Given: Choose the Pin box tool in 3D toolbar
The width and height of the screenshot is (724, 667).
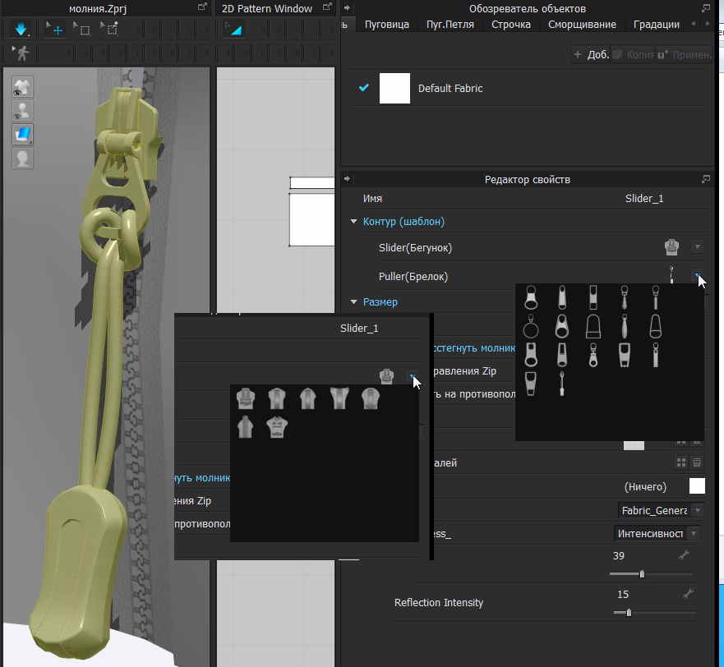Looking at the screenshot, I should (x=110, y=30).
